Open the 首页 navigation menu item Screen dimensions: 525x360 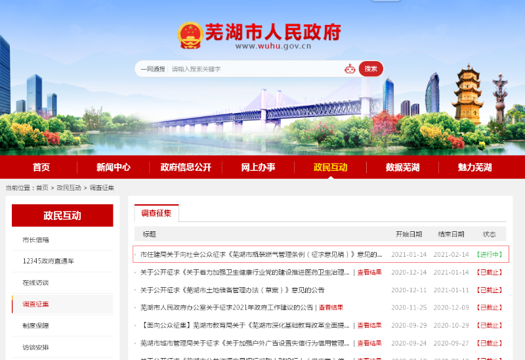41,167
